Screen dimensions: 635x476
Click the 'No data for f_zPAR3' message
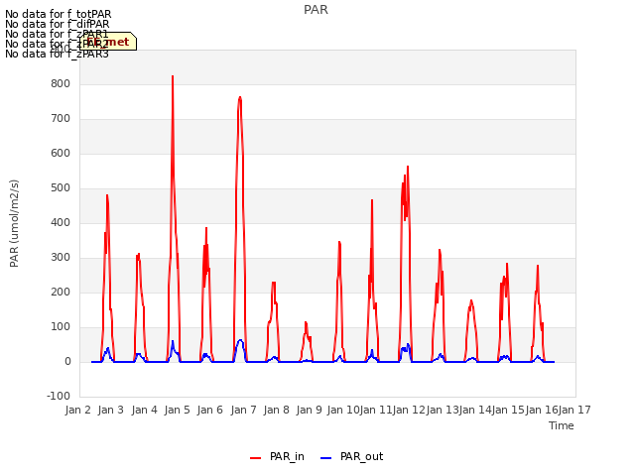tap(58, 55)
